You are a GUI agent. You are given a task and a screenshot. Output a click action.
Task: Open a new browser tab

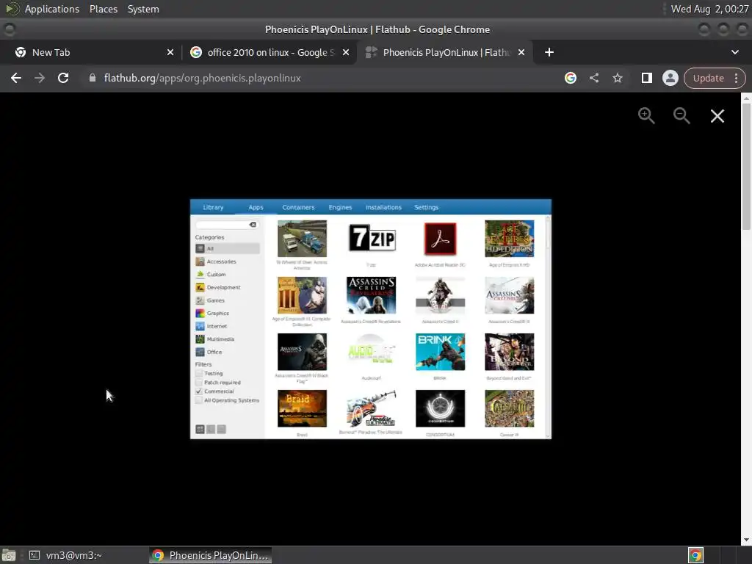[549, 52]
